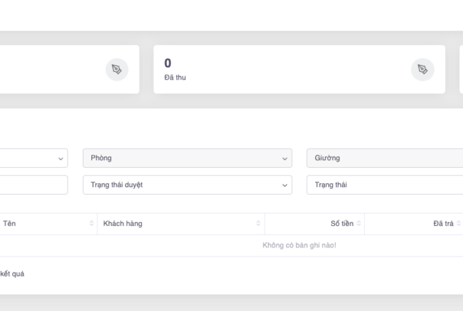
Task: Click the Đã thu label in the card
Action: point(175,77)
